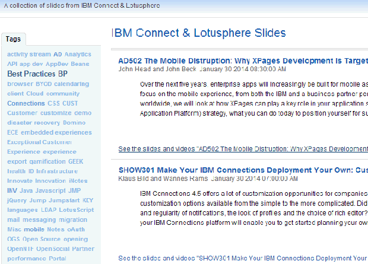Open the Partner tag
The height and width of the screenshot is (264, 368).
pyautogui.click(x=83, y=249)
